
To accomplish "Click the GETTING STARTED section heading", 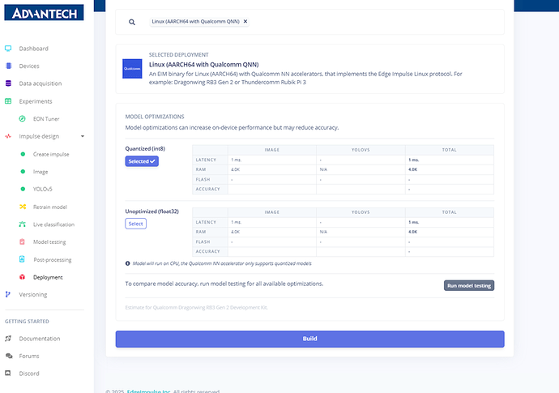I will (x=27, y=322).
